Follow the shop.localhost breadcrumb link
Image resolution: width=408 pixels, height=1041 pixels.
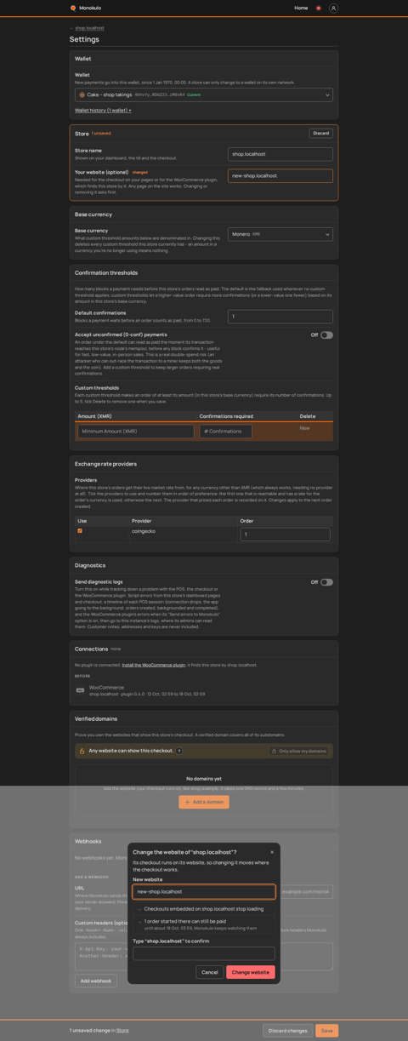click(89, 28)
